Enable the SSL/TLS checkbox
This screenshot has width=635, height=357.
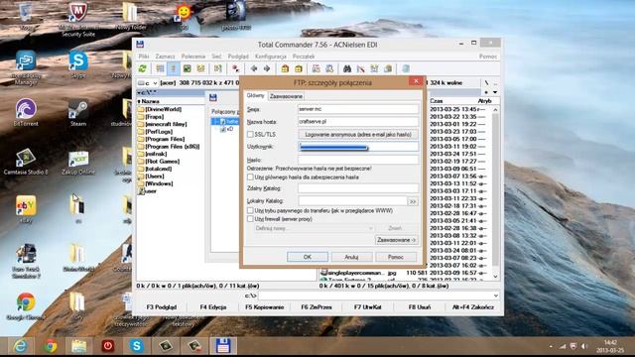250,135
